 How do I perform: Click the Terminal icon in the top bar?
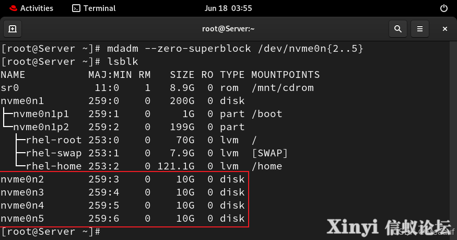76,8
